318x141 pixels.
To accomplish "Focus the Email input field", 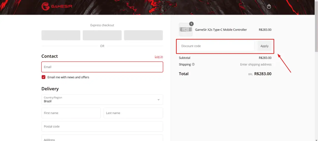I will [x=102, y=67].
